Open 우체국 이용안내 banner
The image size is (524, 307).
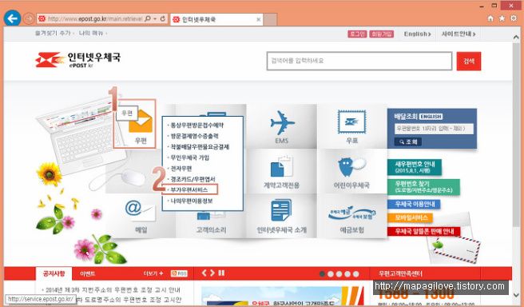414,204
